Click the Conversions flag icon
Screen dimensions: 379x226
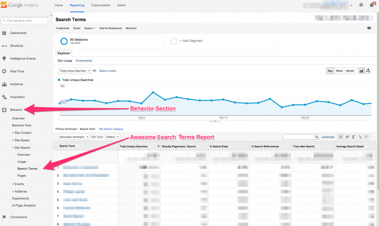tap(4, 217)
